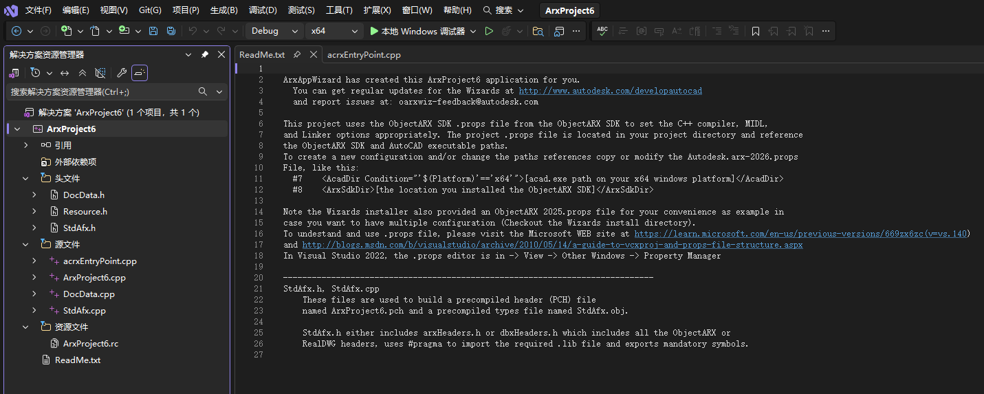This screenshot has width=984, height=394.
Task: Toggle Show All Files in Solution Explorer
Action: pyautogui.click(x=100, y=73)
